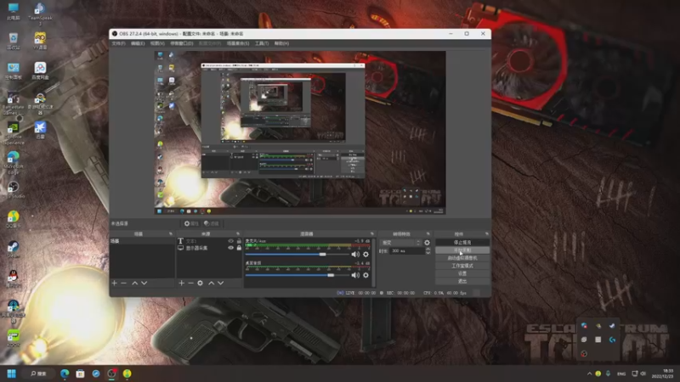This screenshot has height=382, width=680.
Task: Click the start recording button in Controls
Action: point(462,250)
